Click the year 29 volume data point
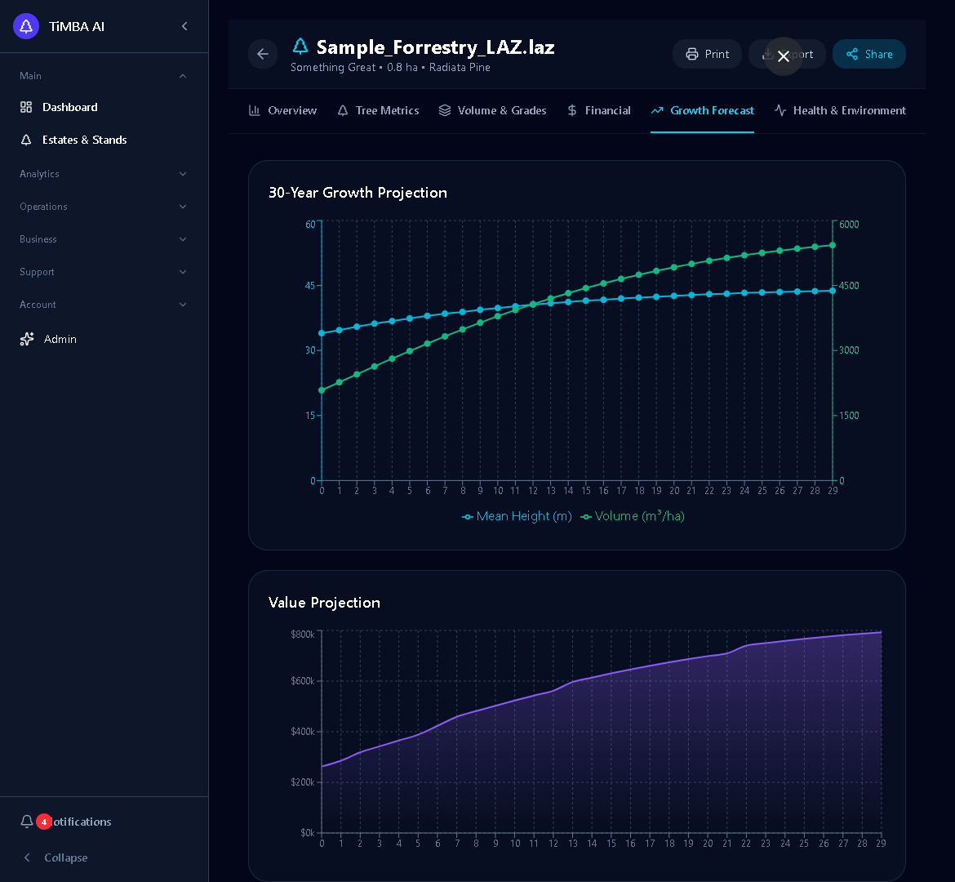Screen dimensions: 955x882 point(833,245)
